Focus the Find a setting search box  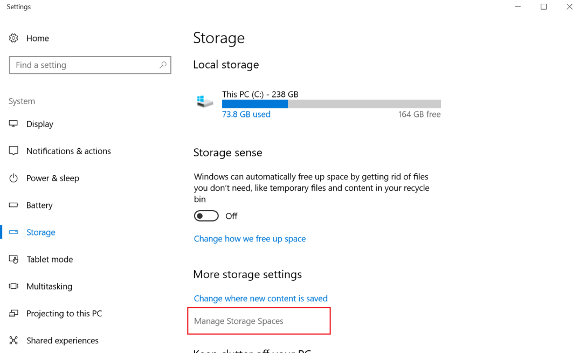[x=84, y=65]
